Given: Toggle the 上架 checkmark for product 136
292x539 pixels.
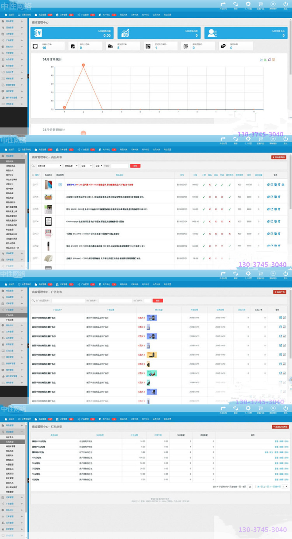Looking at the screenshot, I should tap(204, 197).
